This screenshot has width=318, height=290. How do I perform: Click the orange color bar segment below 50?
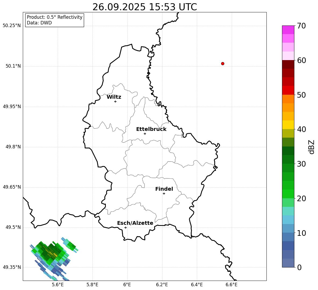(x=288, y=99)
